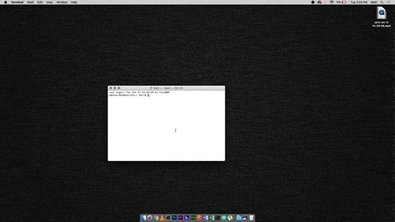The height and width of the screenshot is (222, 395).
Task: Click the black circle recording status icon
Action: 313,2
